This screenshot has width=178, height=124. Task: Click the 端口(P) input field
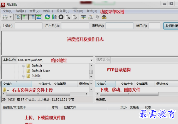click(x=154, y=26)
